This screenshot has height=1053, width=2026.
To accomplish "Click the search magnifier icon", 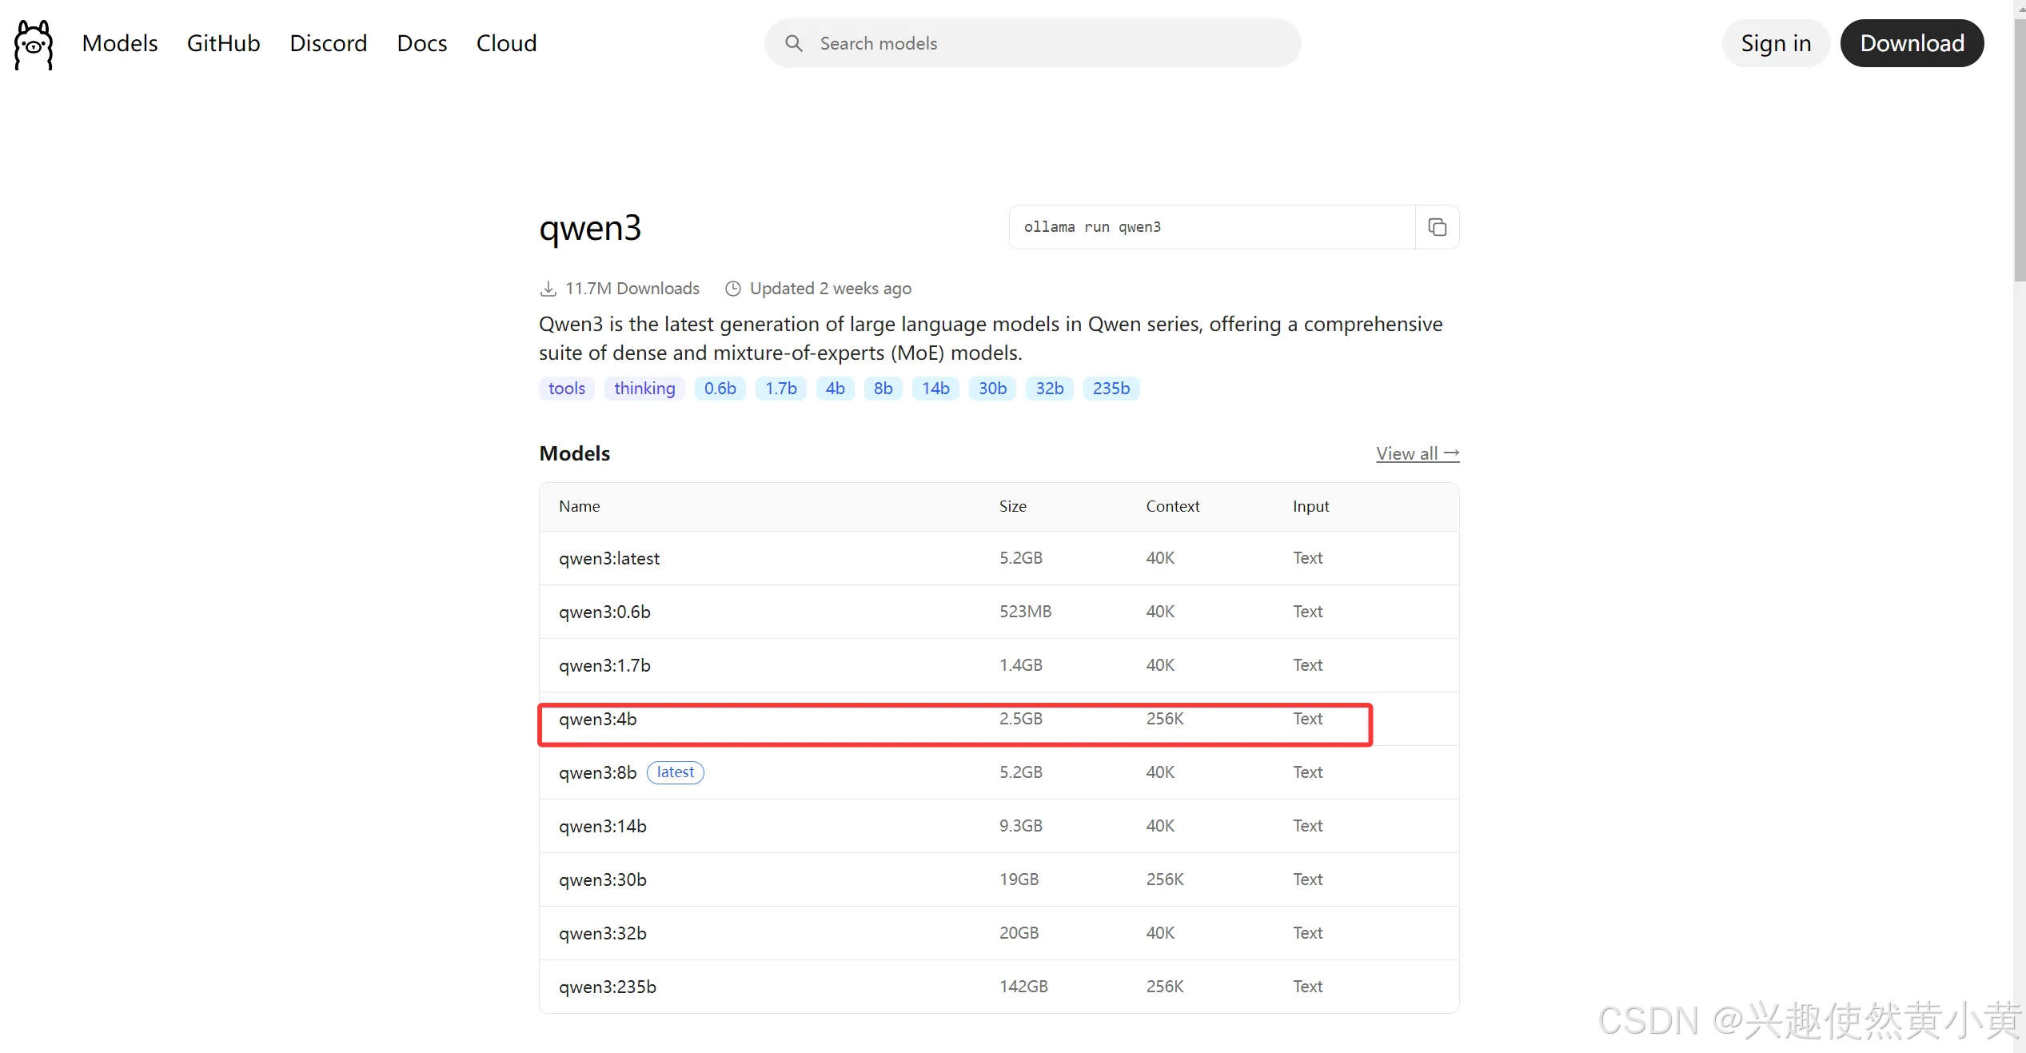I will click(793, 43).
